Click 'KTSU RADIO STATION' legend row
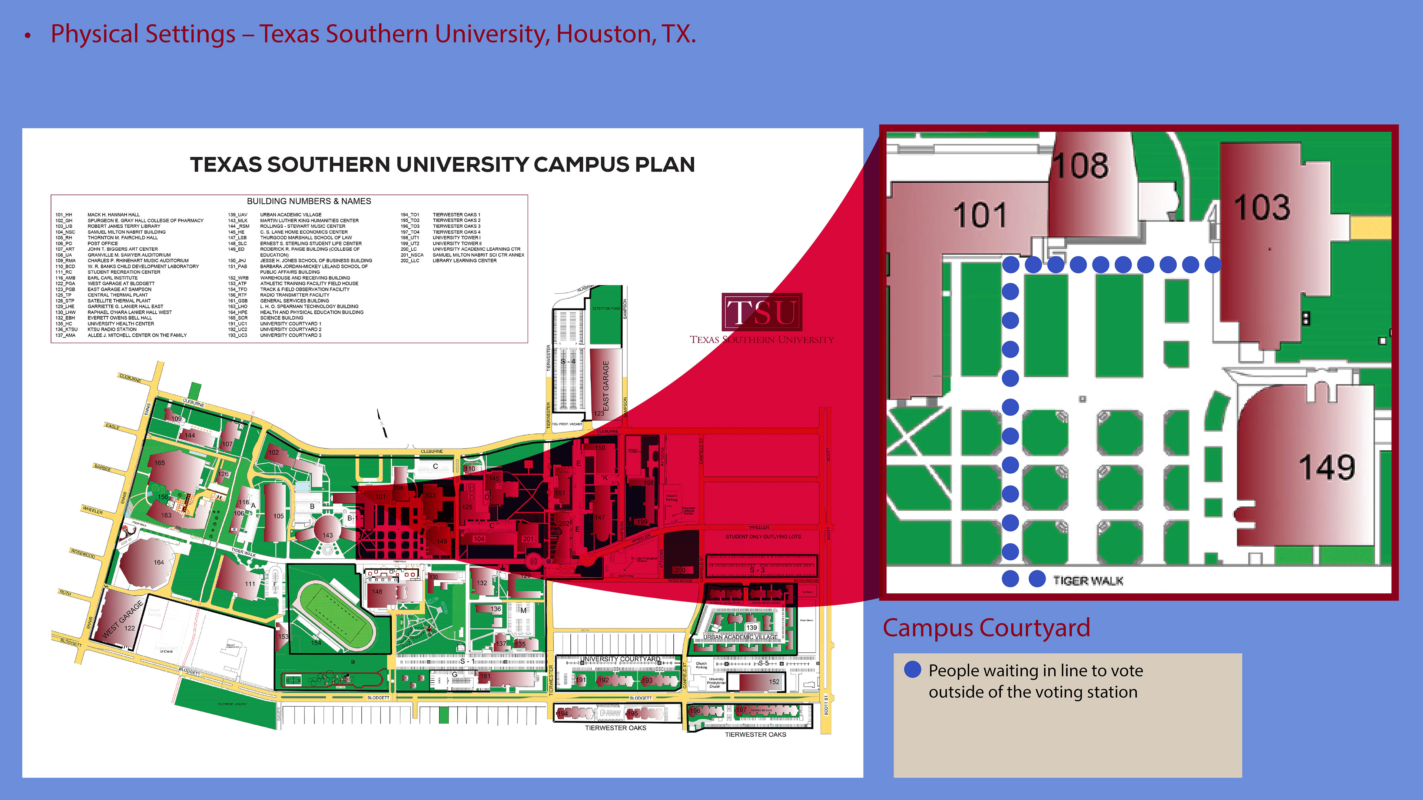 (x=96, y=330)
